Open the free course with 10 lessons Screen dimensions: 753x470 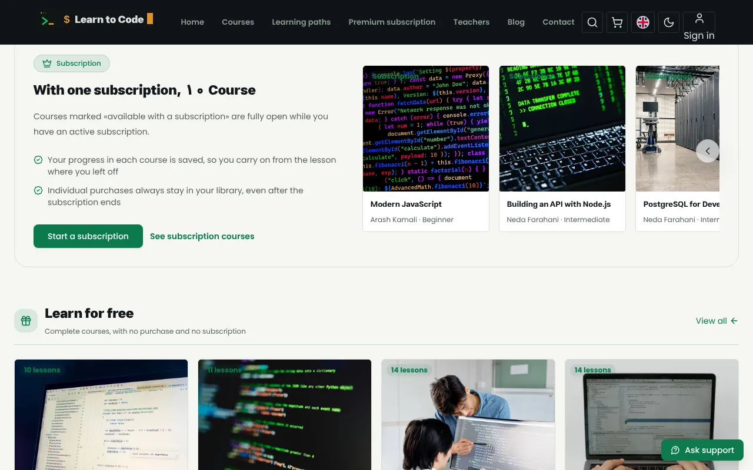click(101, 415)
